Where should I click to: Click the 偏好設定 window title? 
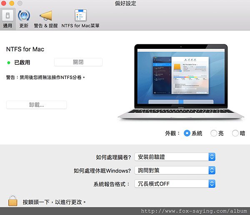125,3
